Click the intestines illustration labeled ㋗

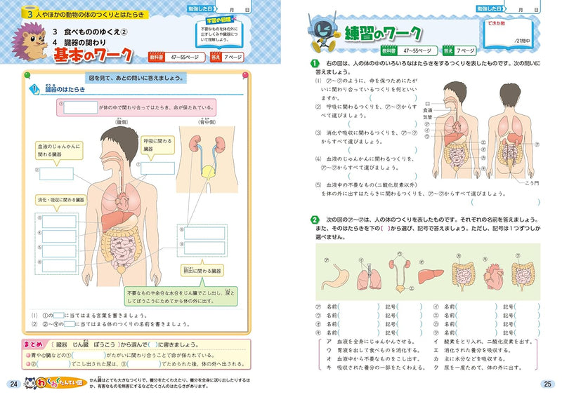pos(523,276)
